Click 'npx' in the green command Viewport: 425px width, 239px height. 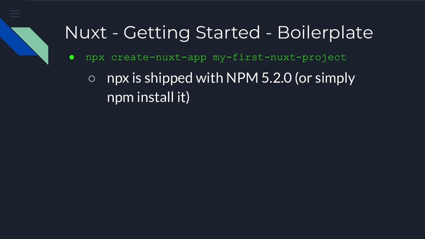coord(95,57)
